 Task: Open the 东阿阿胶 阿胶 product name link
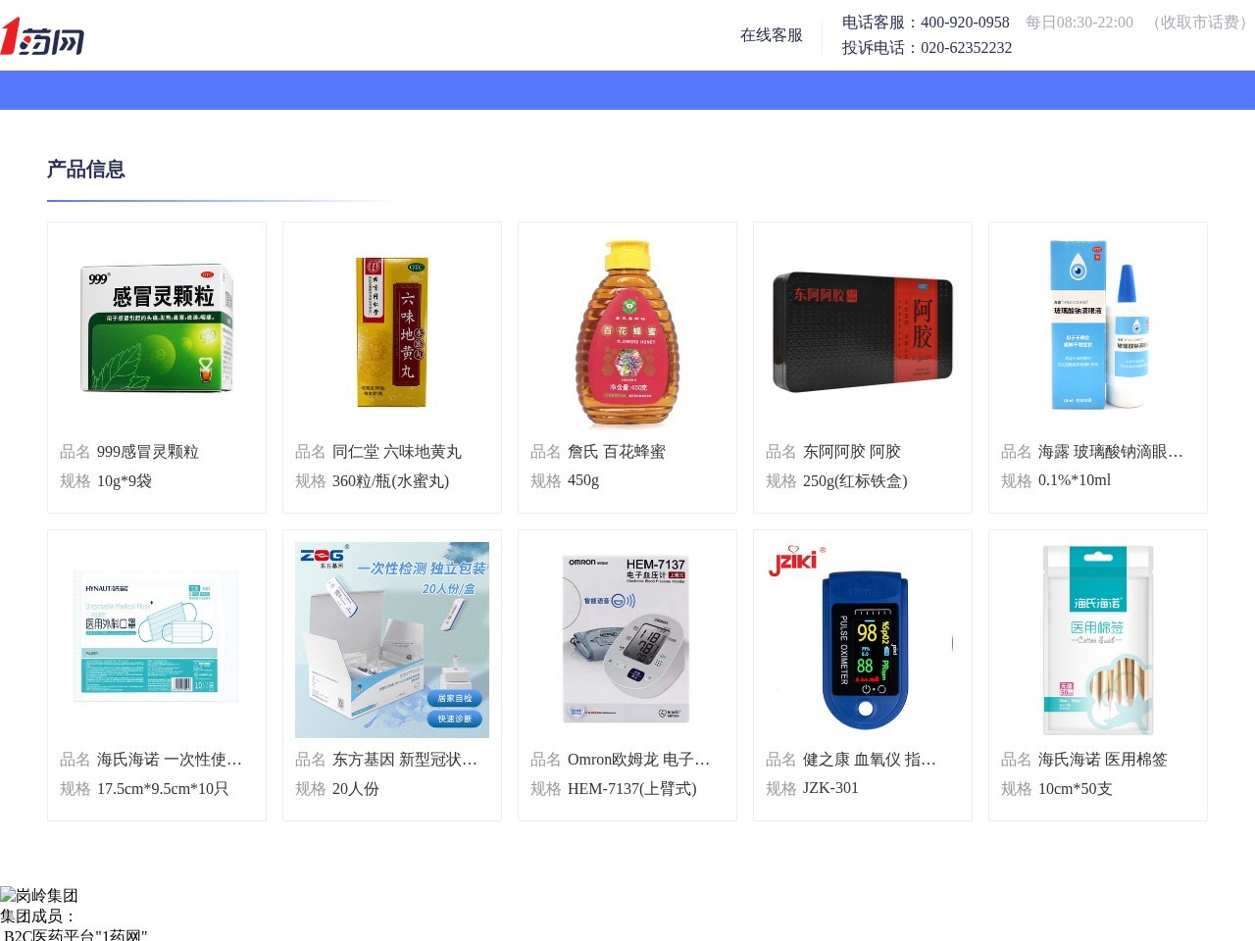(851, 452)
